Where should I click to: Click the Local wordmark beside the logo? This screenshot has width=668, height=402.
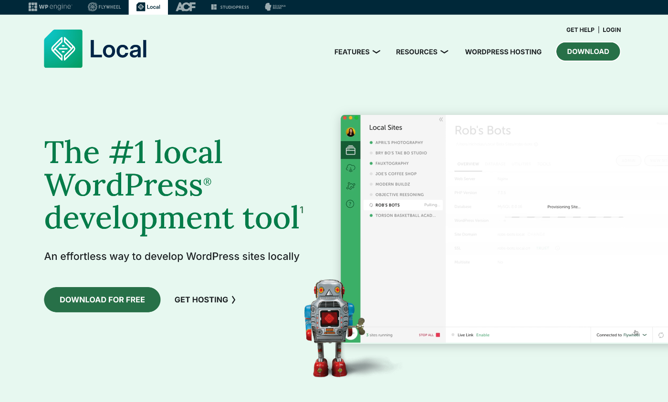118,49
